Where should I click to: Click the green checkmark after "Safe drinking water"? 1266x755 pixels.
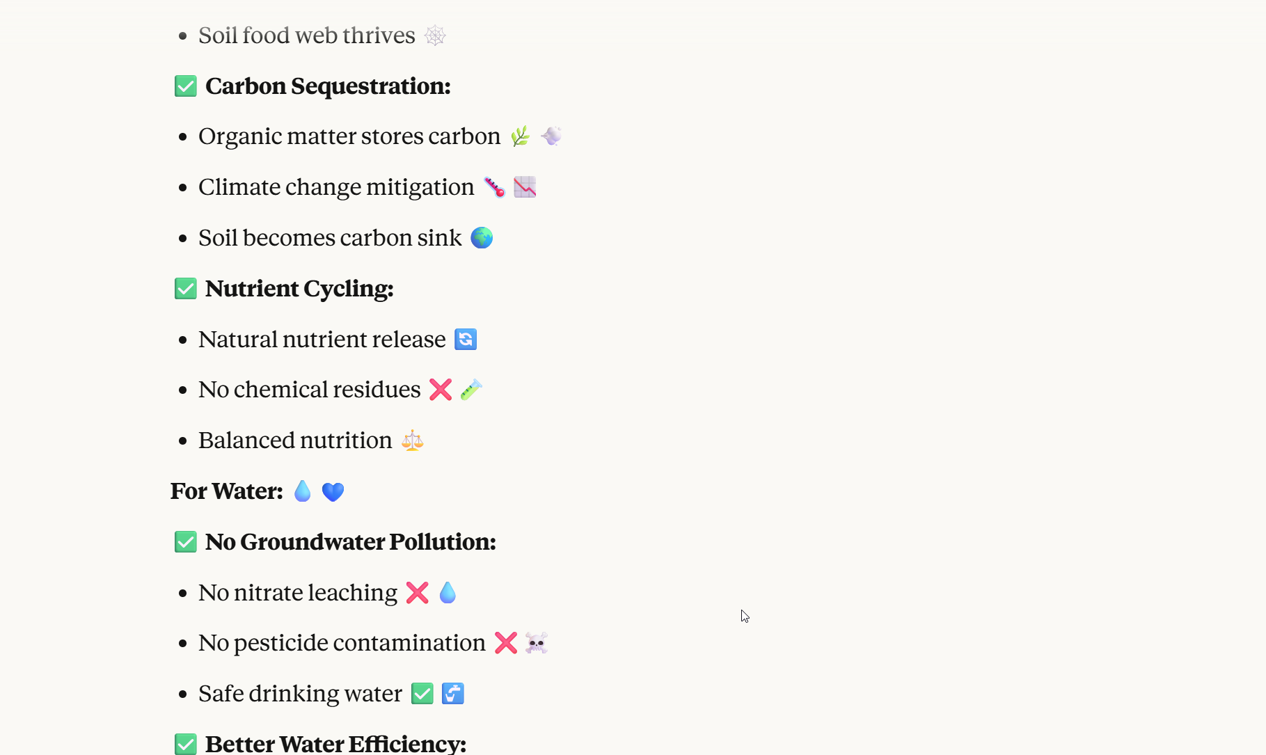coord(422,694)
